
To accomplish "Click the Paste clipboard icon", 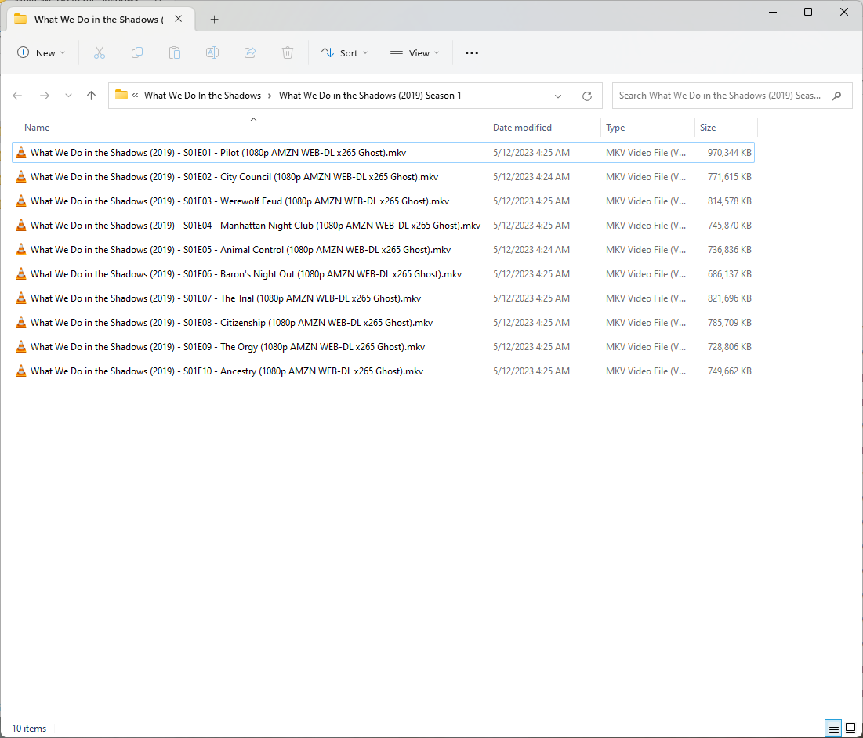I will (x=175, y=52).
